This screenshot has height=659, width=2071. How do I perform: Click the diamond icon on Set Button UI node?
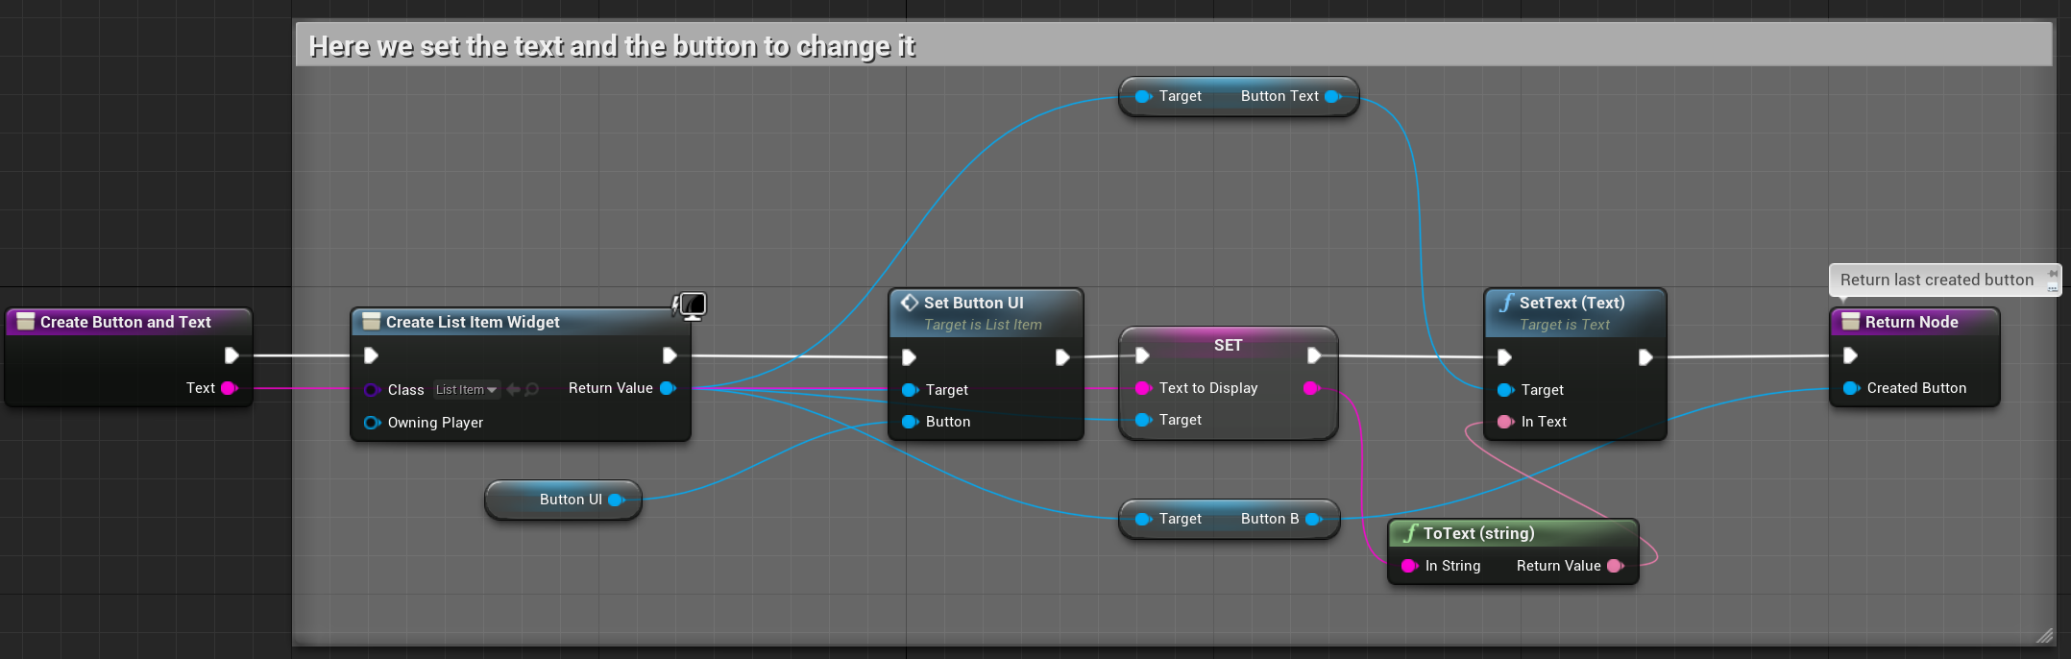pos(909,303)
